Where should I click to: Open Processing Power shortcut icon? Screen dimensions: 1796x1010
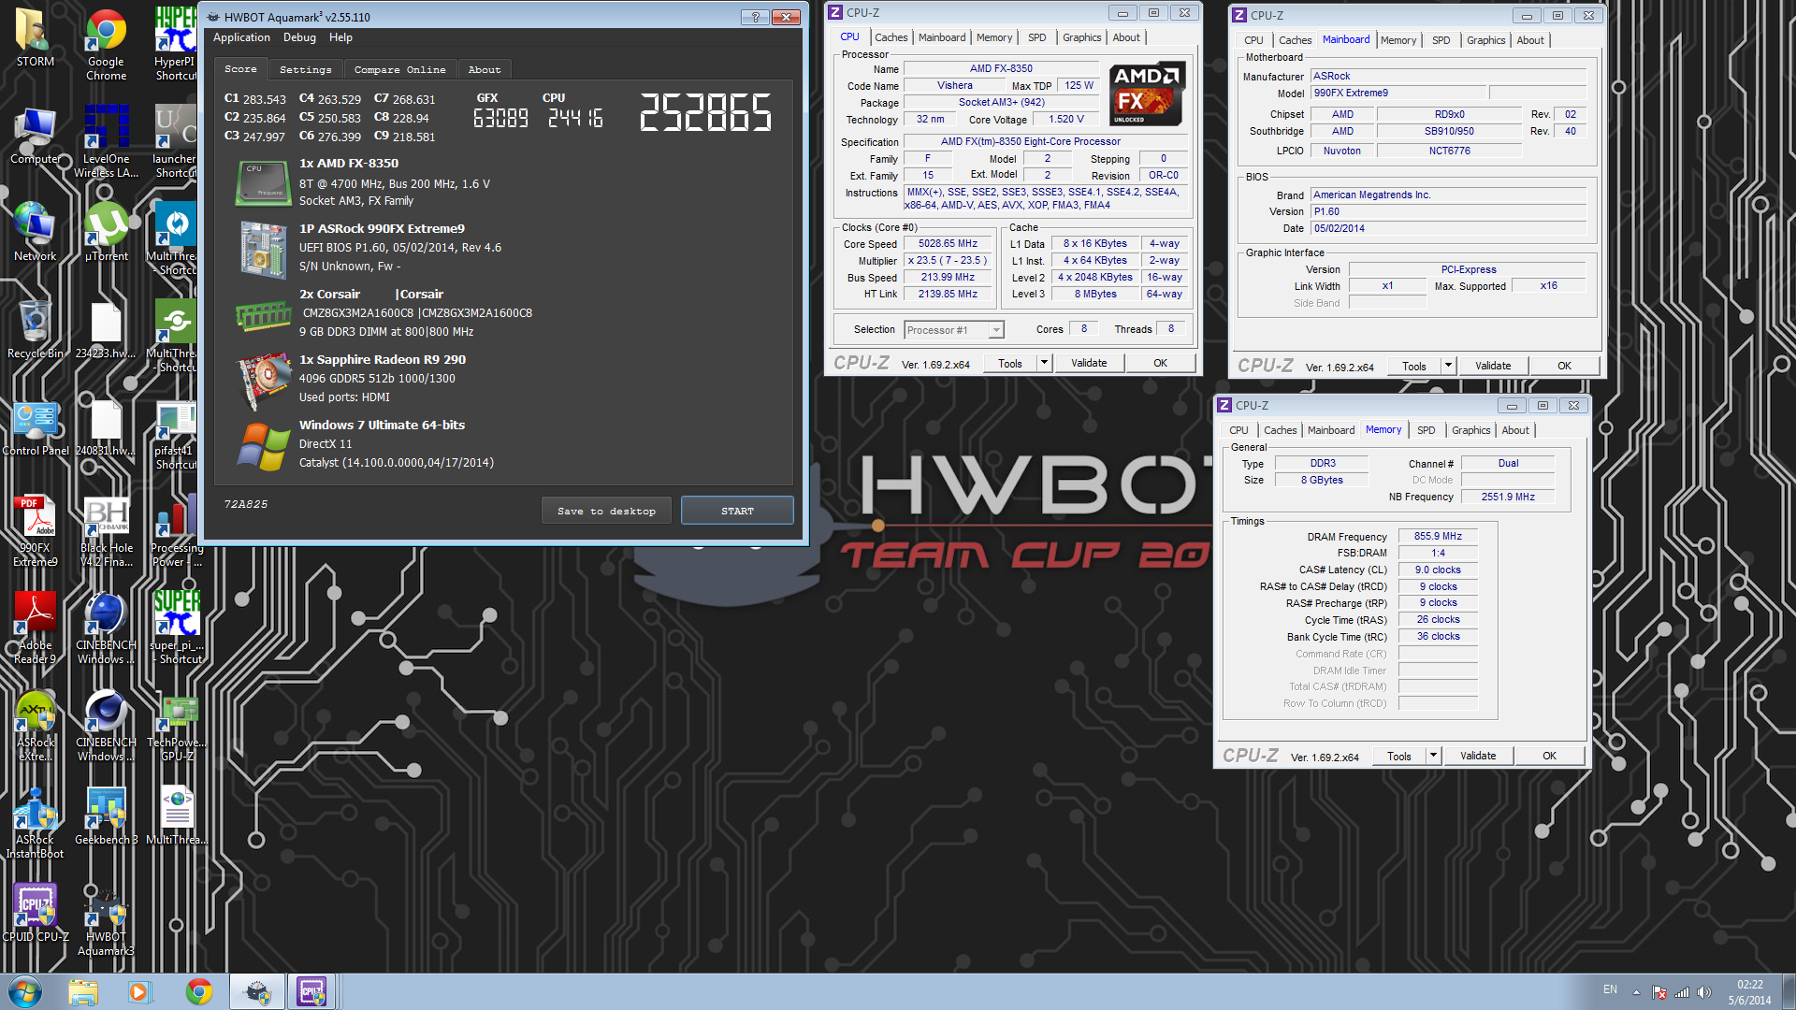[x=176, y=530]
